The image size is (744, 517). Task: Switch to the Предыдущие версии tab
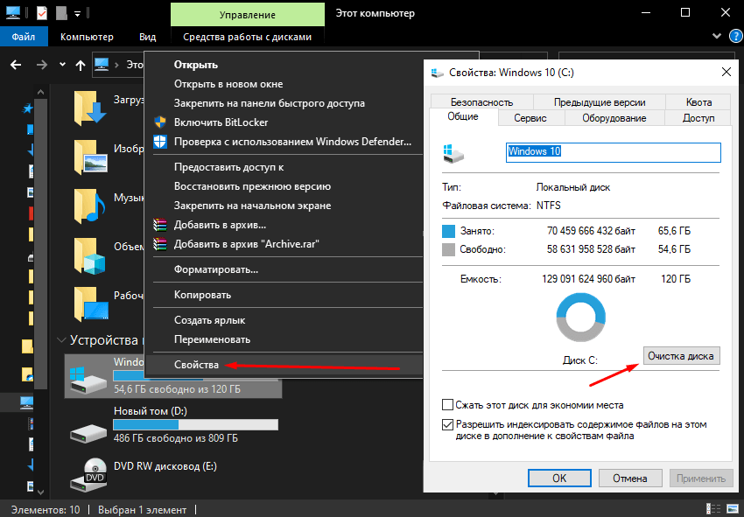(600, 102)
